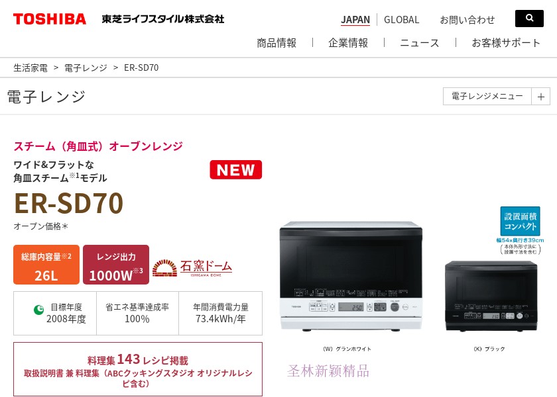The image size is (557, 397).
Task: Select the 26L capacity orange badge
Action: pos(46,265)
